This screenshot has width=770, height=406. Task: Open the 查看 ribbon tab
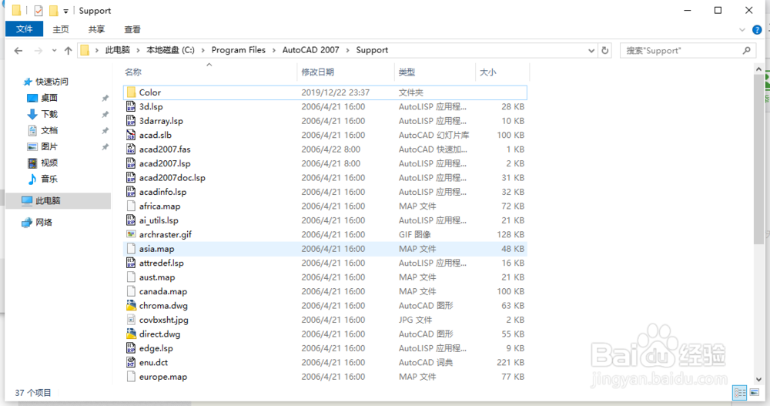pyautogui.click(x=132, y=29)
